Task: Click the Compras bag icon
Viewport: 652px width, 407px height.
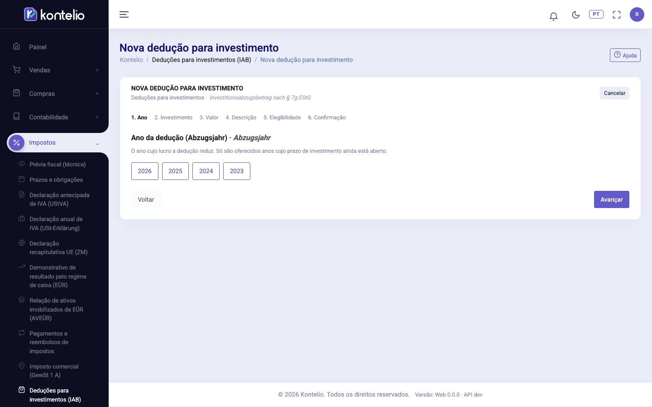Action: pos(17,93)
